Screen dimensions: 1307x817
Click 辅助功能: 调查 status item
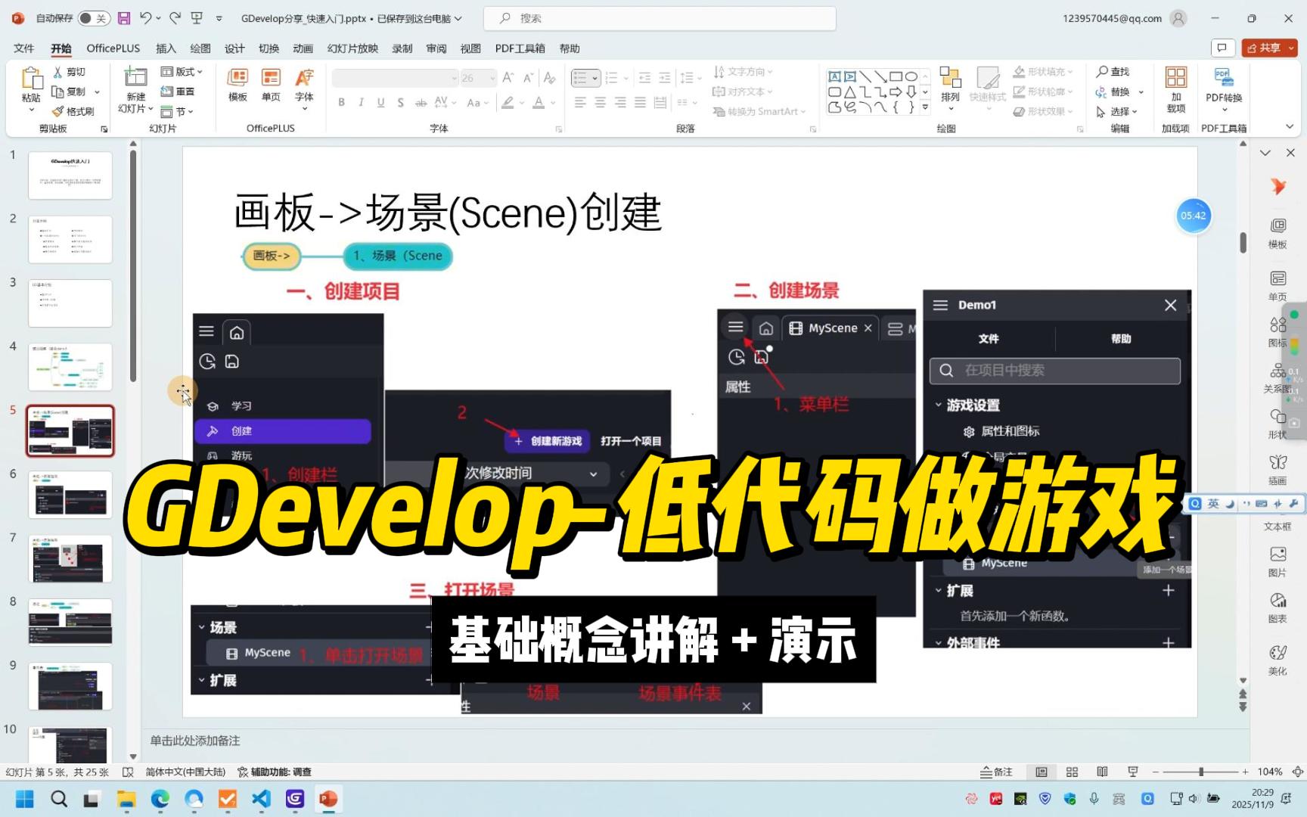tap(275, 772)
